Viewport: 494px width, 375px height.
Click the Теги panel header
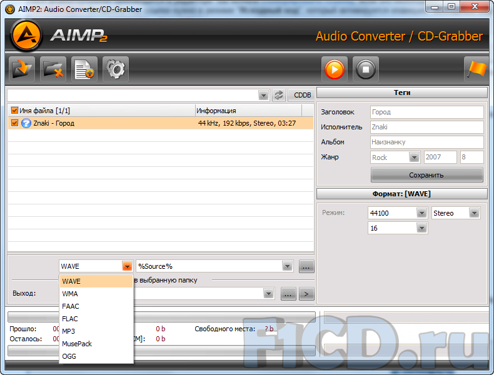pos(402,92)
